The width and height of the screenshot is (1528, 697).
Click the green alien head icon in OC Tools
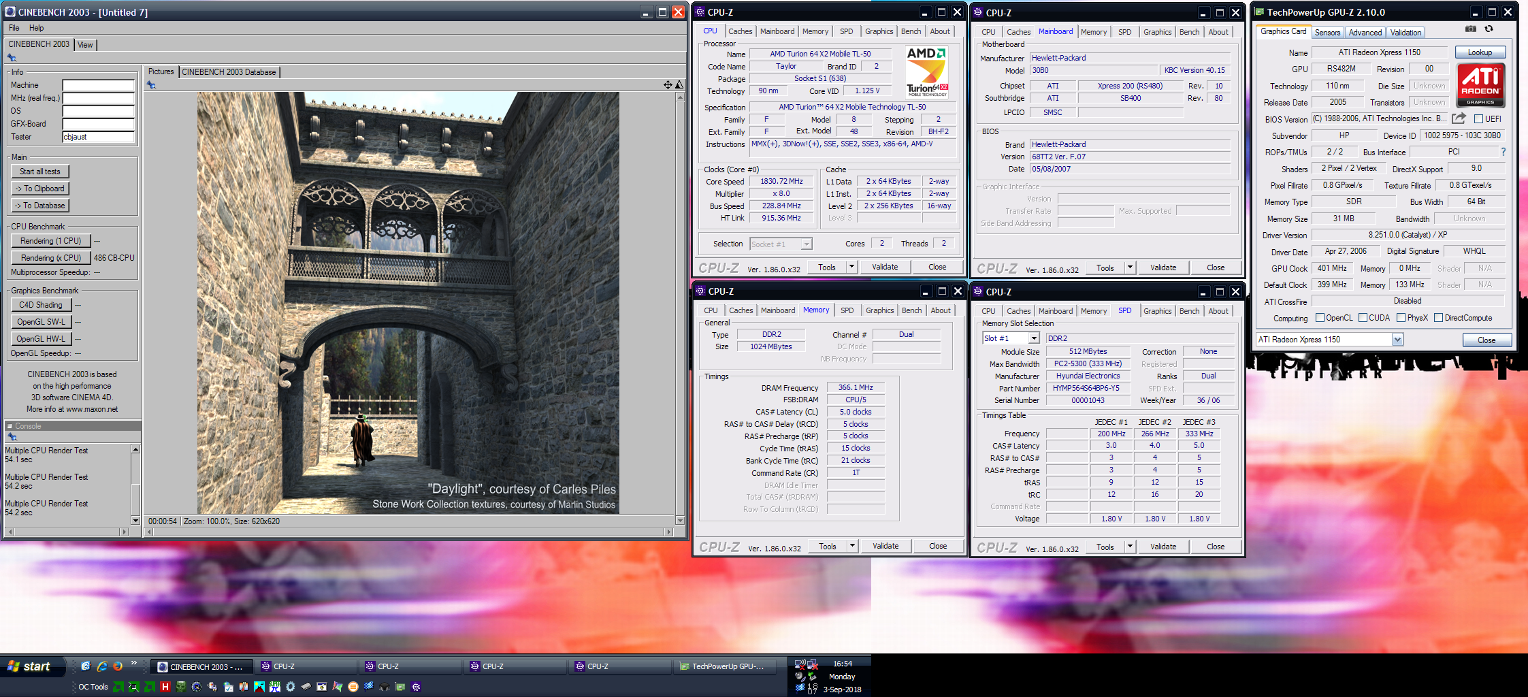(180, 687)
